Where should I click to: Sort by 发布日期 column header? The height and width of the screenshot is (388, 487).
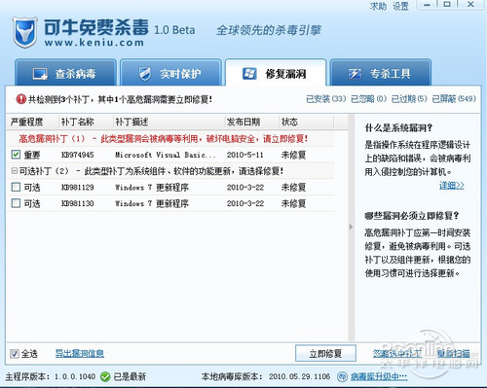252,122
